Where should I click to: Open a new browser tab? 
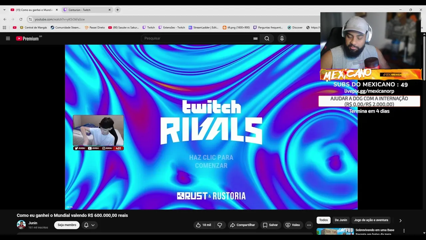[117, 10]
